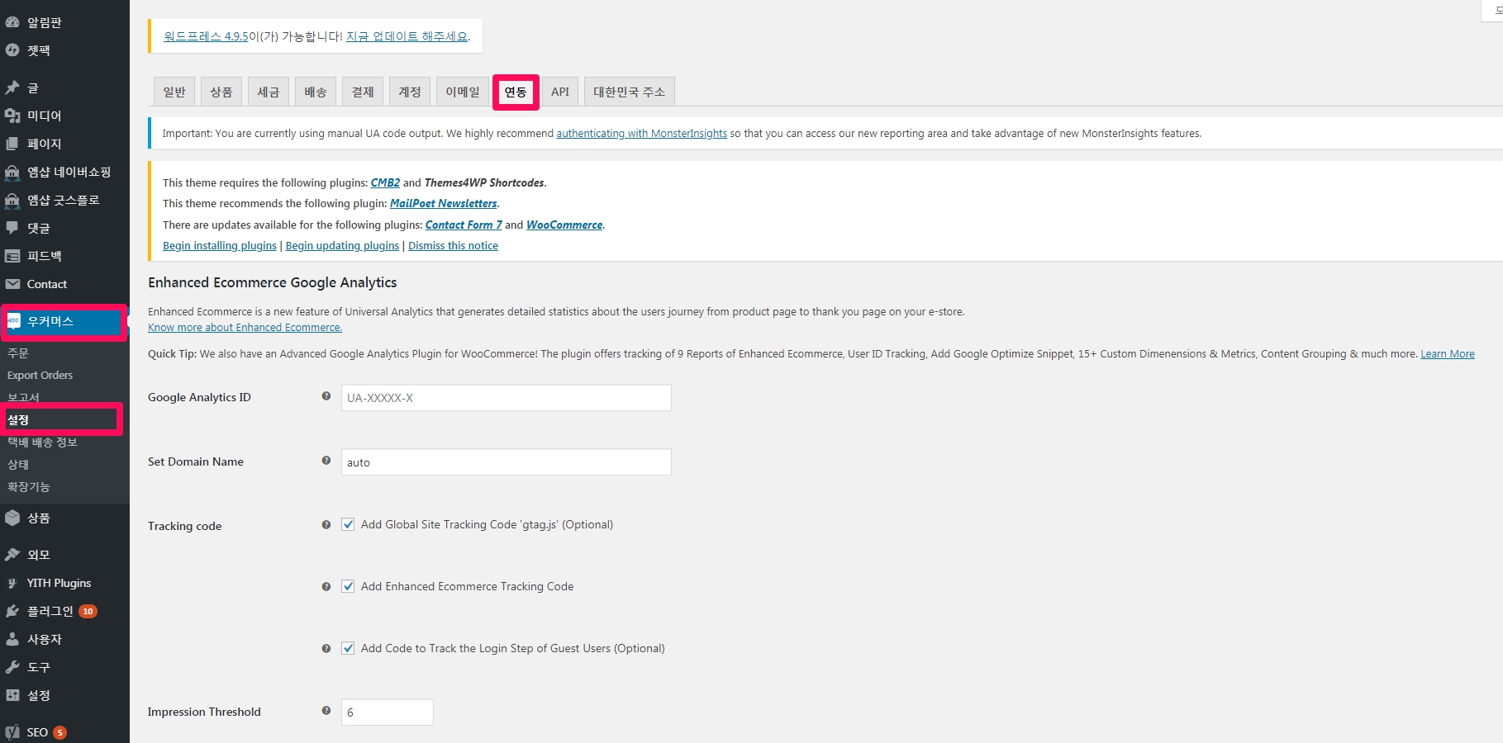This screenshot has height=743, width=1503.
Task: Select the 대한민국 주소 tab
Action: coord(629,92)
